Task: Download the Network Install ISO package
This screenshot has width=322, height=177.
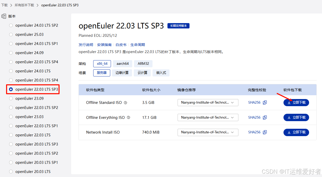Action: 296,132
